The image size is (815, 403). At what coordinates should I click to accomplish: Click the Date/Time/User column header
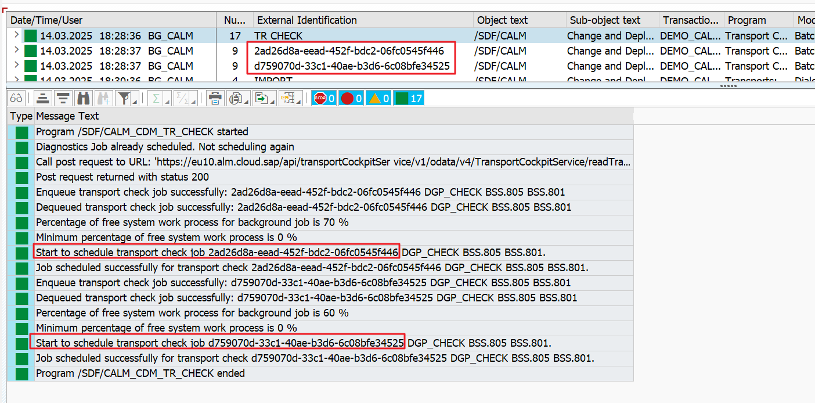pyautogui.click(x=46, y=20)
